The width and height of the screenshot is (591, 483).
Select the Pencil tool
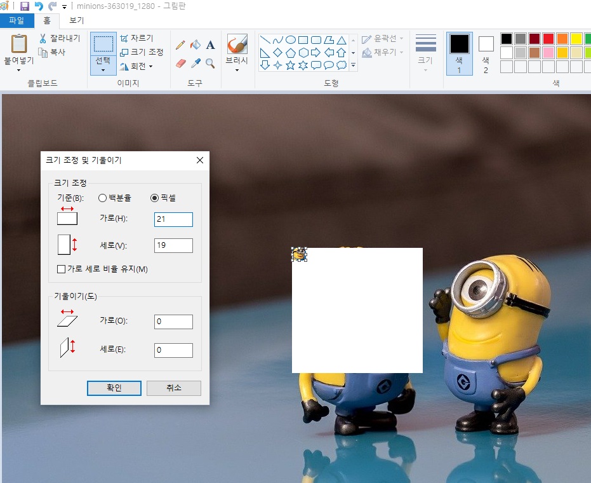180,45
